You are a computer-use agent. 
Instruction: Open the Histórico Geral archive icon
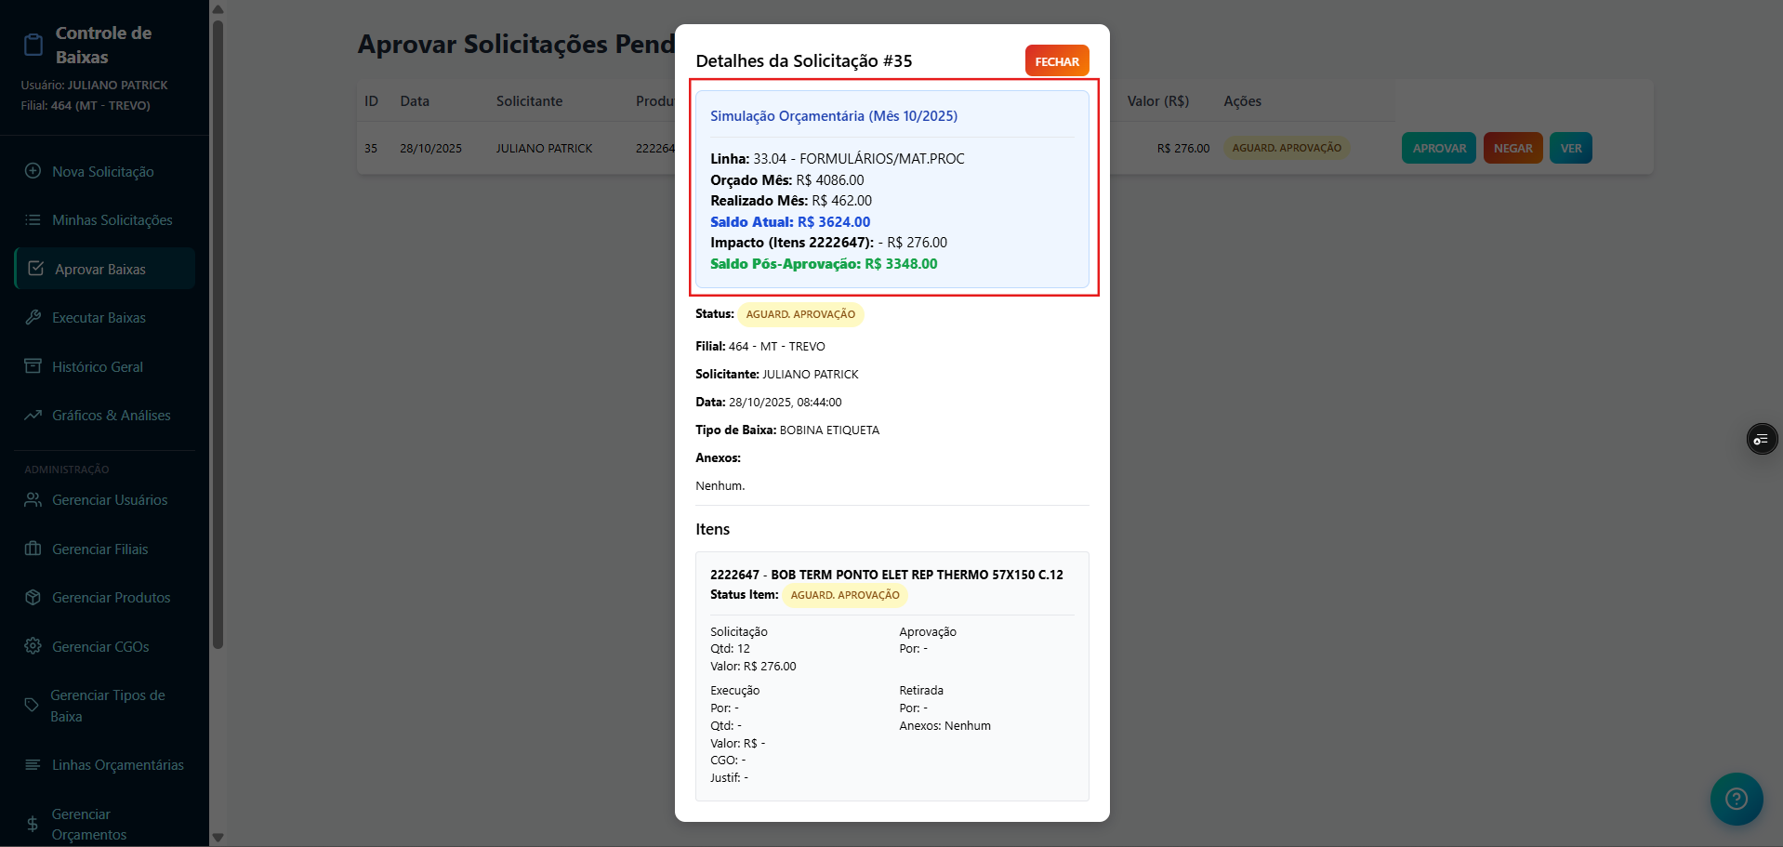[33, 365]
